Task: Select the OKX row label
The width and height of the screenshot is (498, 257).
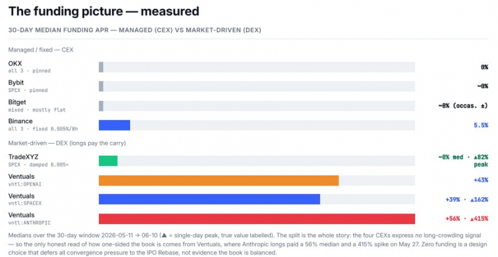Action: click(15, 64)
